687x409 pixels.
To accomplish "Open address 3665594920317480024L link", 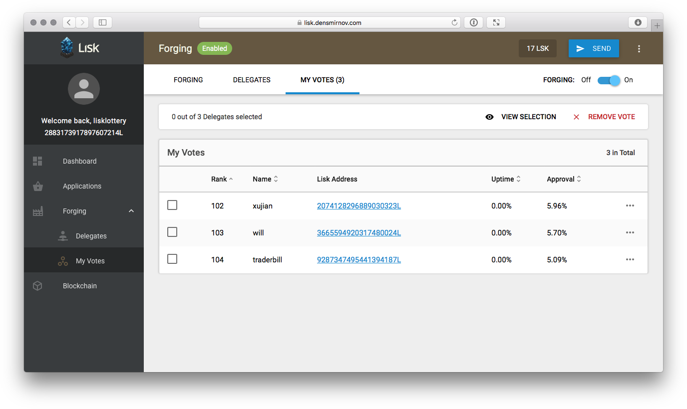I will tap(359, 232).
